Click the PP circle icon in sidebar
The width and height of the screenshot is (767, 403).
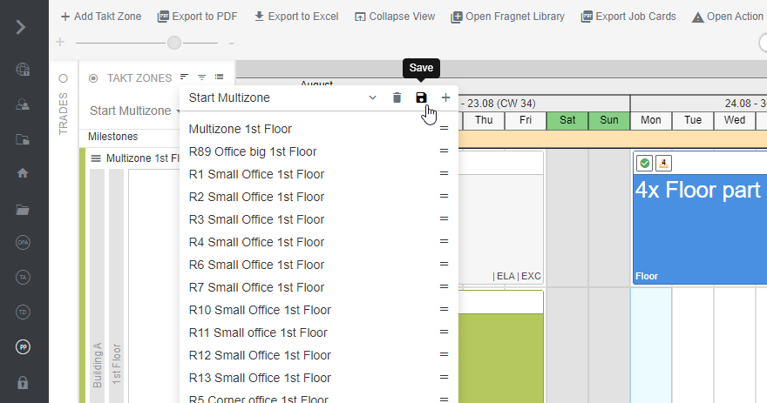point(23,347)
